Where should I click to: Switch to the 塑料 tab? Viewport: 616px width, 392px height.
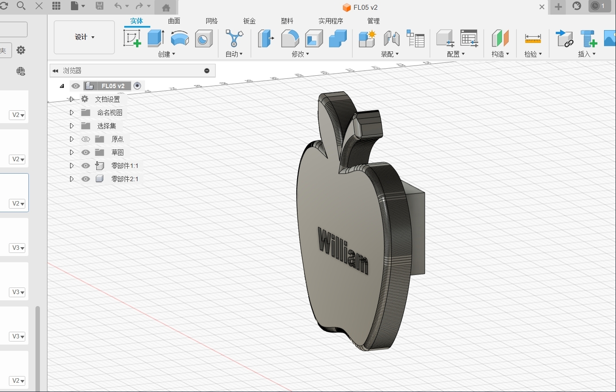(287, 21)
